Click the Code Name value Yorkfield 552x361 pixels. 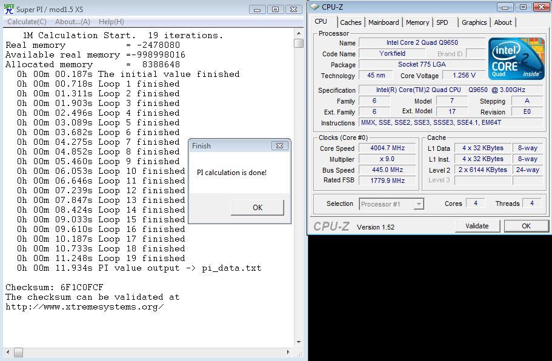(x=392, y=53)
